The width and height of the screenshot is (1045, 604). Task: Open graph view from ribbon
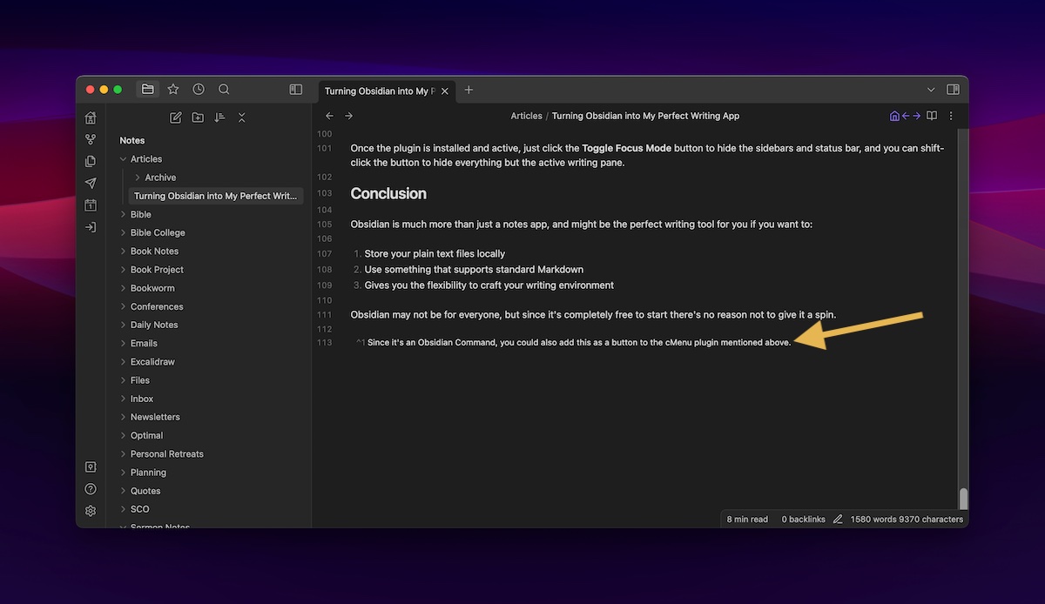91,139
